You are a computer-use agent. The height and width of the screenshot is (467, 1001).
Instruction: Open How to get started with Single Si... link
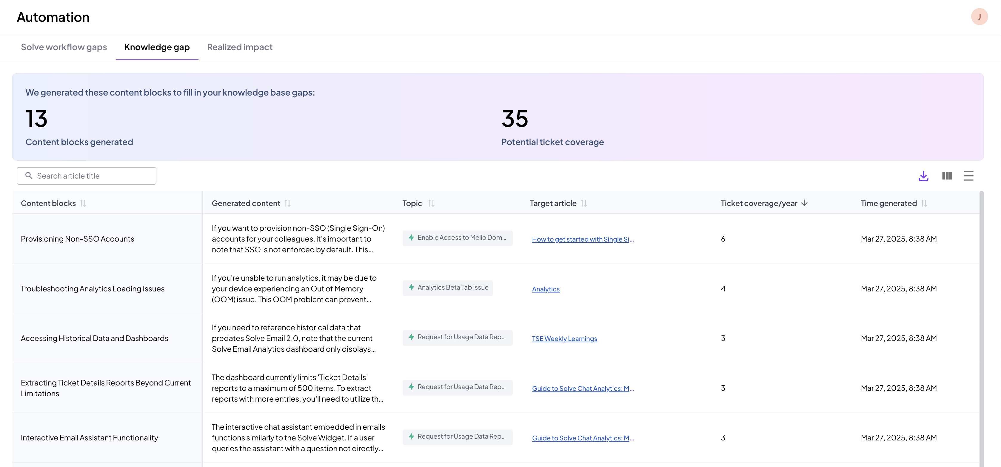click(583, 239)
